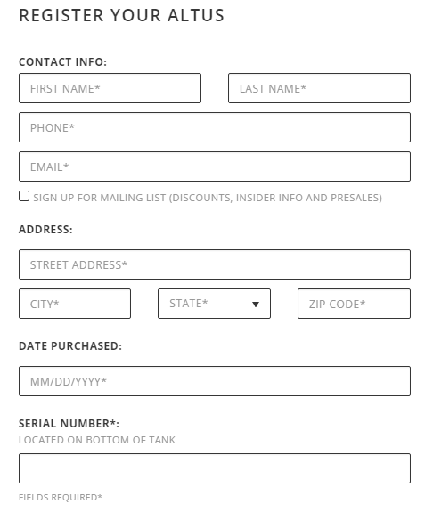Screen dimensions: 425x520
Task: Select the Zip Code field
Action: pos(354,304)
